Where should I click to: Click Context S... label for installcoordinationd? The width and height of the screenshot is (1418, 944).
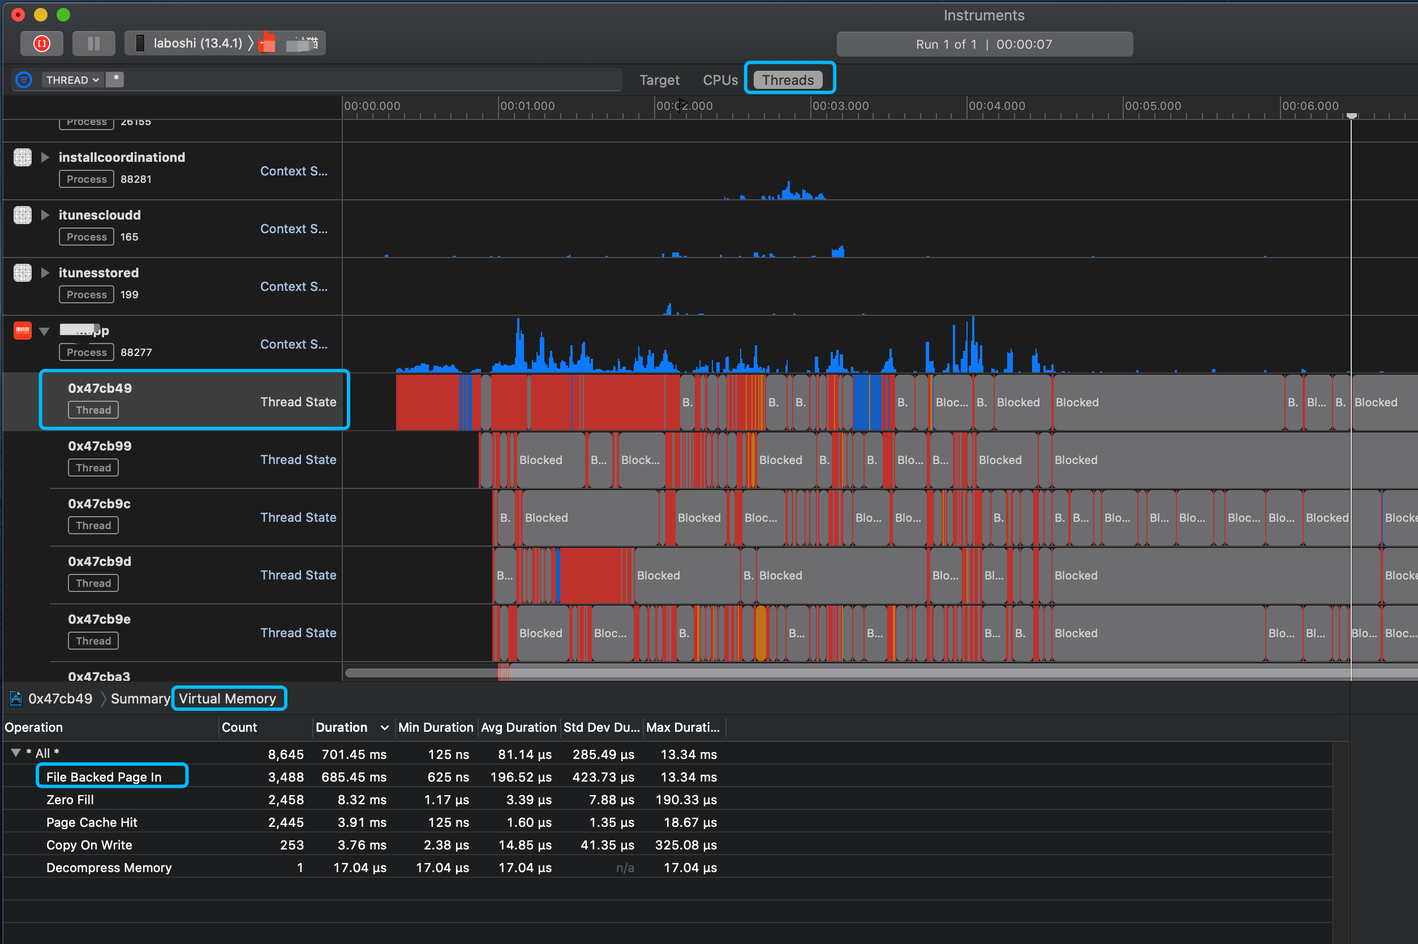click(294, 171)
